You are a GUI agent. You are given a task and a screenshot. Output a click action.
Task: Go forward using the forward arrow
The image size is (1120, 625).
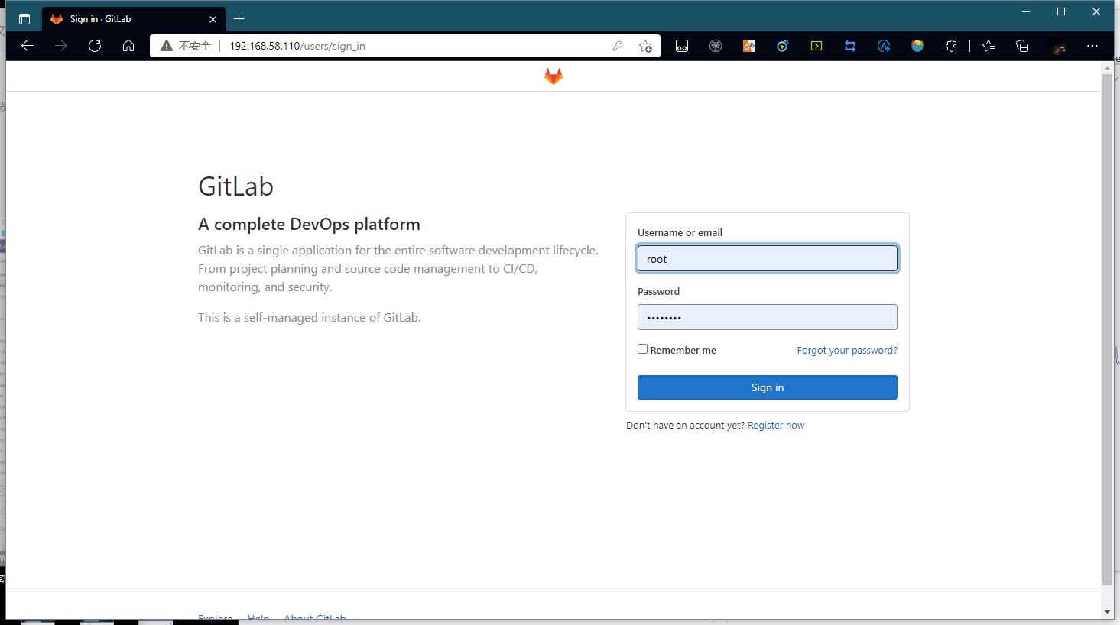pos(61,46)
